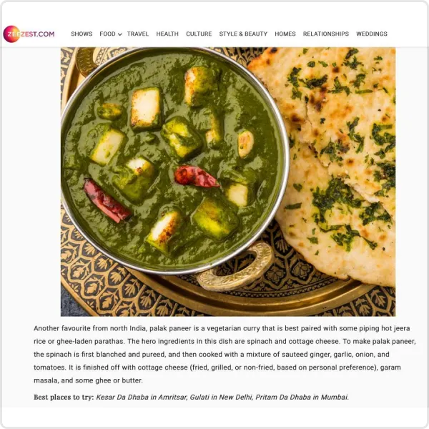Go to the Travel section
Viewport: 429px width, 429px height.
(x=137, y=34)
